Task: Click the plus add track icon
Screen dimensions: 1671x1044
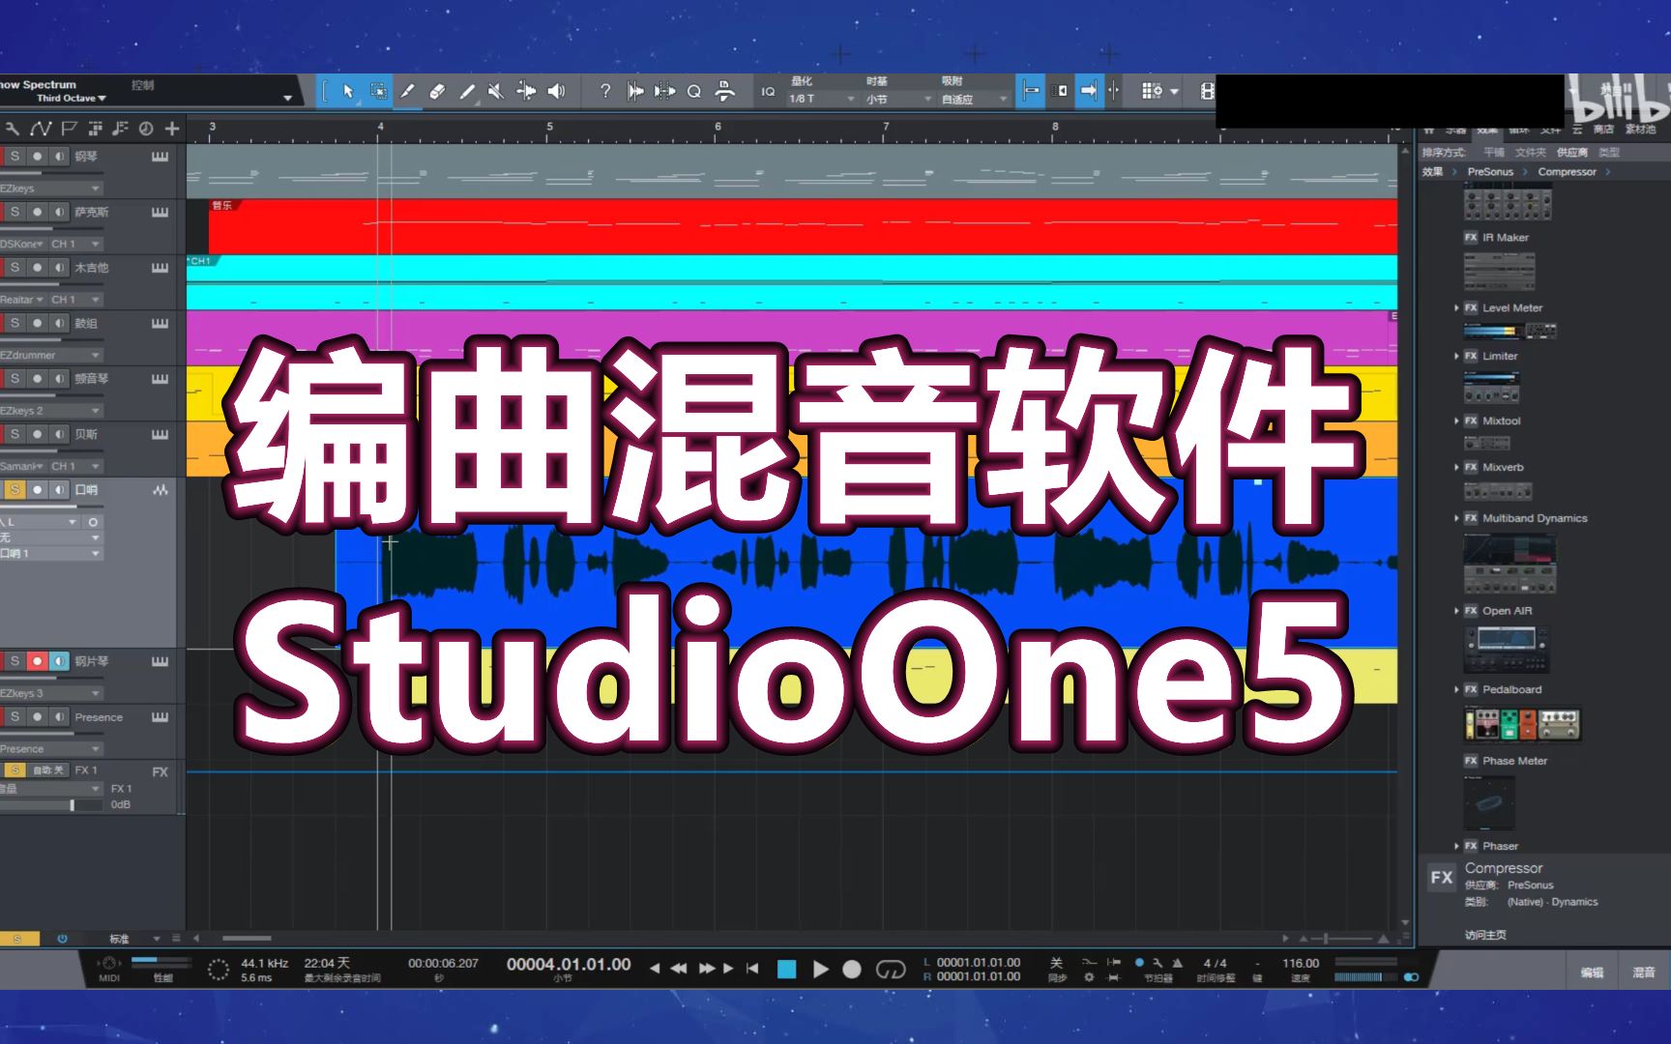Action: click(172, 128)
